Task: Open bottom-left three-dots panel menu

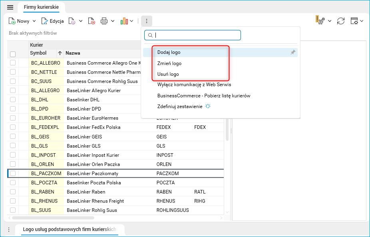Action: tap(9, 229)
